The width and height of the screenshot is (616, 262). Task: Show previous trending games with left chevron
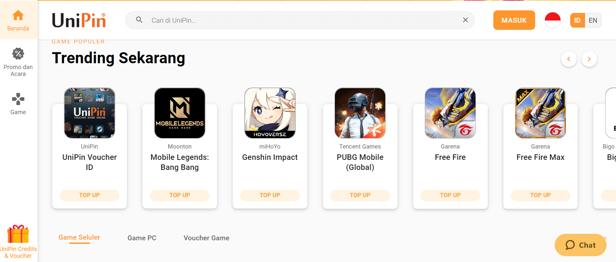pyautogui.click(x=569, y=59)
